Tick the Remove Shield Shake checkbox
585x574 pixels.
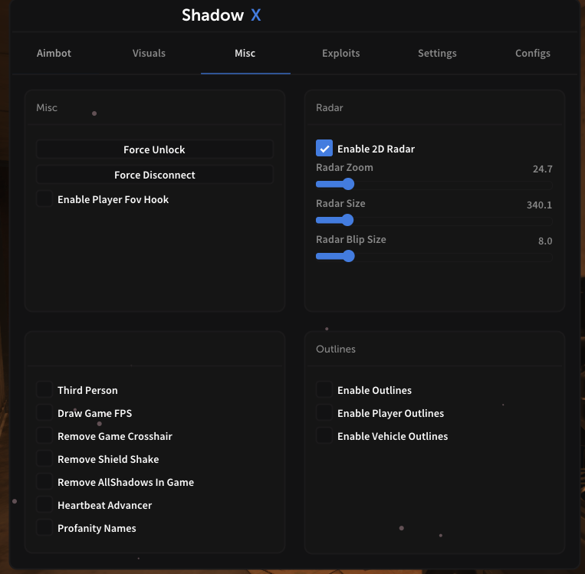point(44,459)
